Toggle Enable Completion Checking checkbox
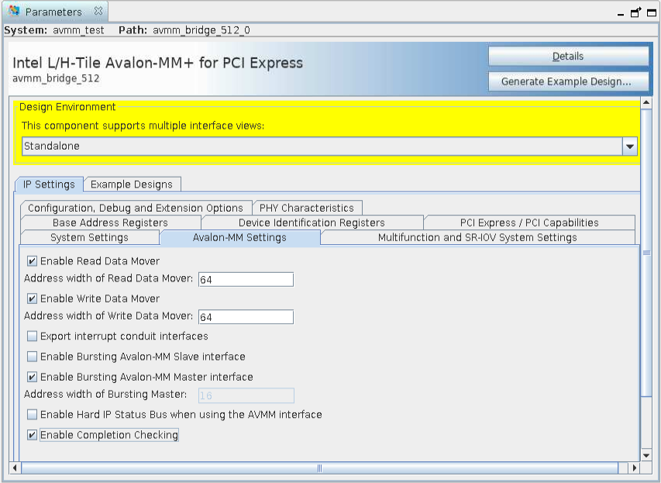Viewport: 661px width, 483px height. coord(32,435)
